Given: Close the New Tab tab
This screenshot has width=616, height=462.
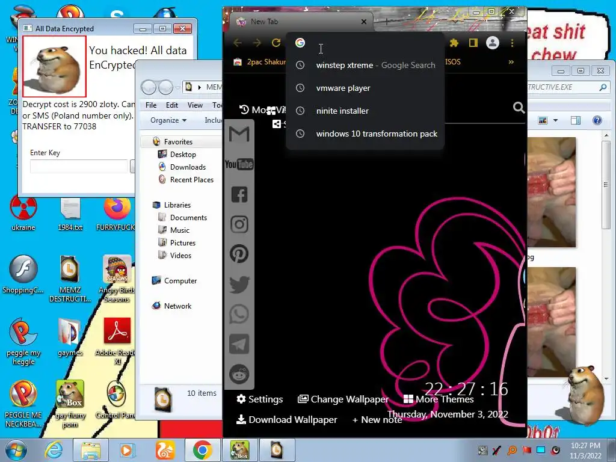Looking at the screenshot, I should pyautogui.click(x=364, y=22).
